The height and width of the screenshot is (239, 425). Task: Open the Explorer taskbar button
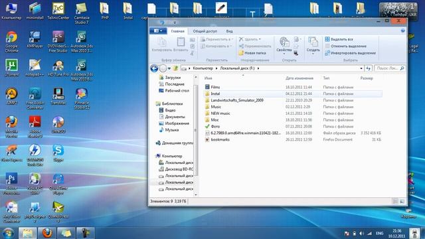(27, 233)
